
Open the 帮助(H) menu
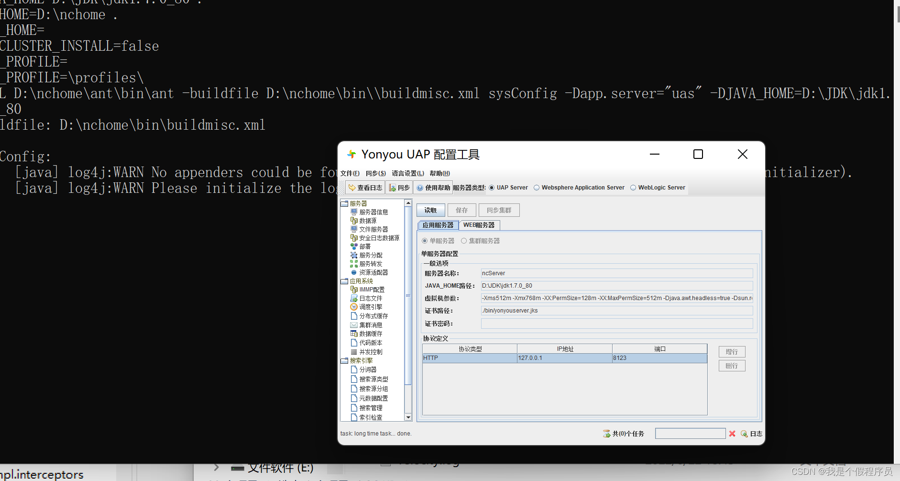pyautogui.click(x=439, y=173)
